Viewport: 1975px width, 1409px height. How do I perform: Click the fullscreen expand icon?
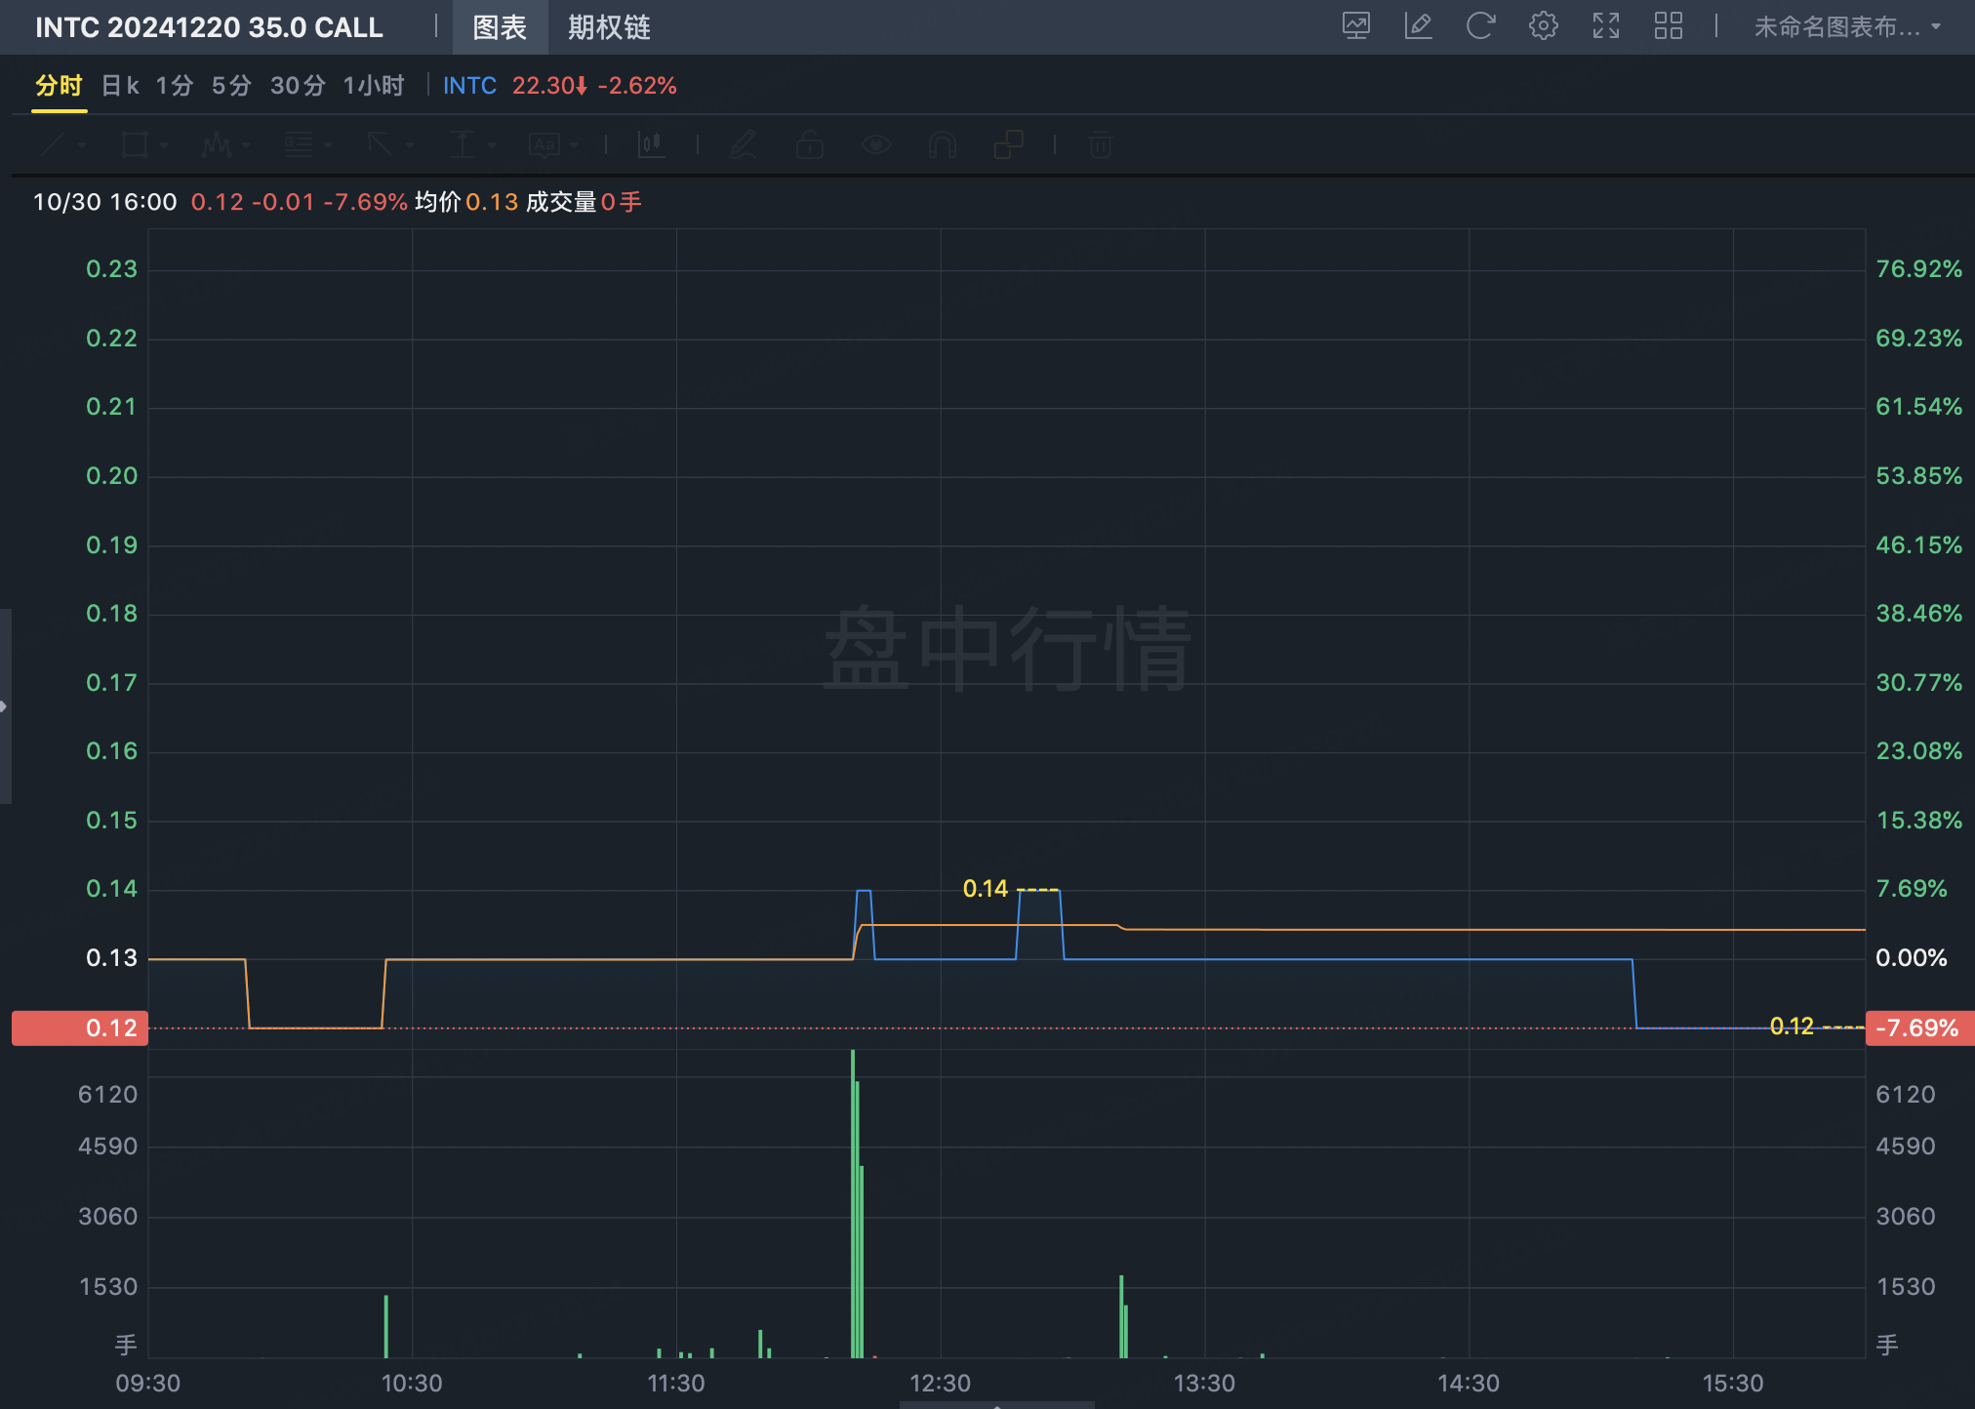click(1605, 26)
